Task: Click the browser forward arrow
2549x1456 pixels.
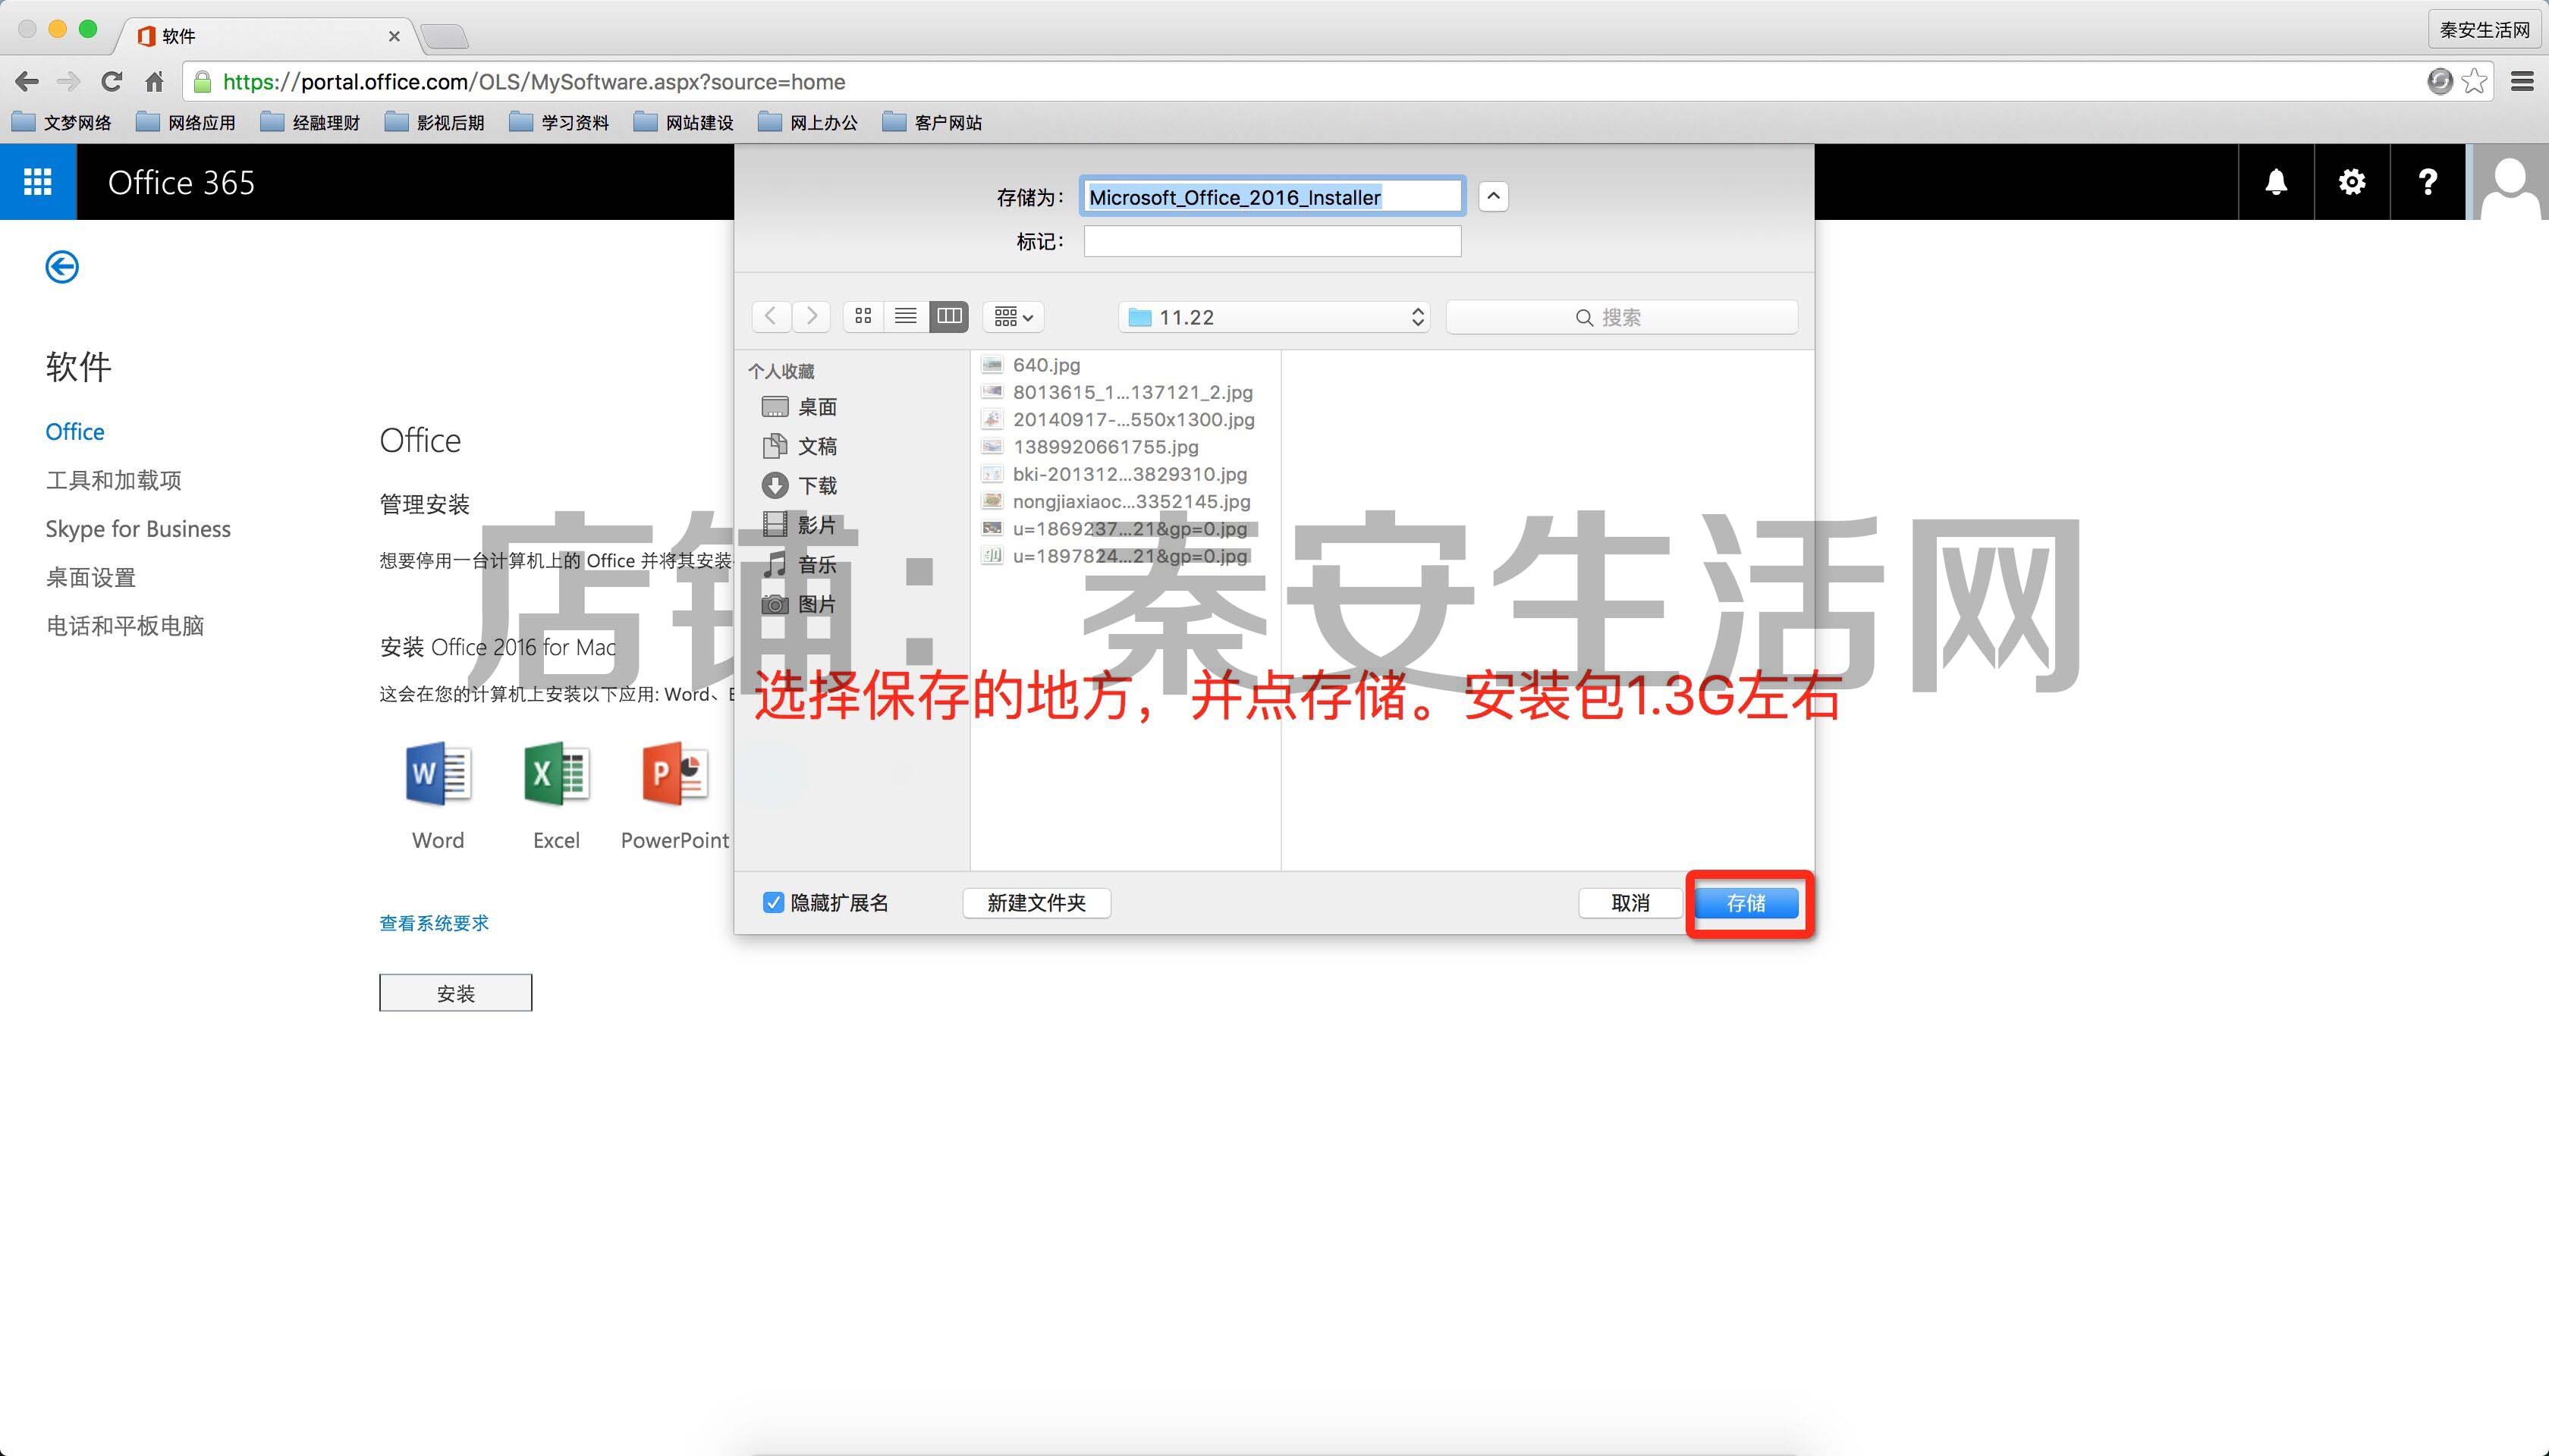Action: click(69, 82)
